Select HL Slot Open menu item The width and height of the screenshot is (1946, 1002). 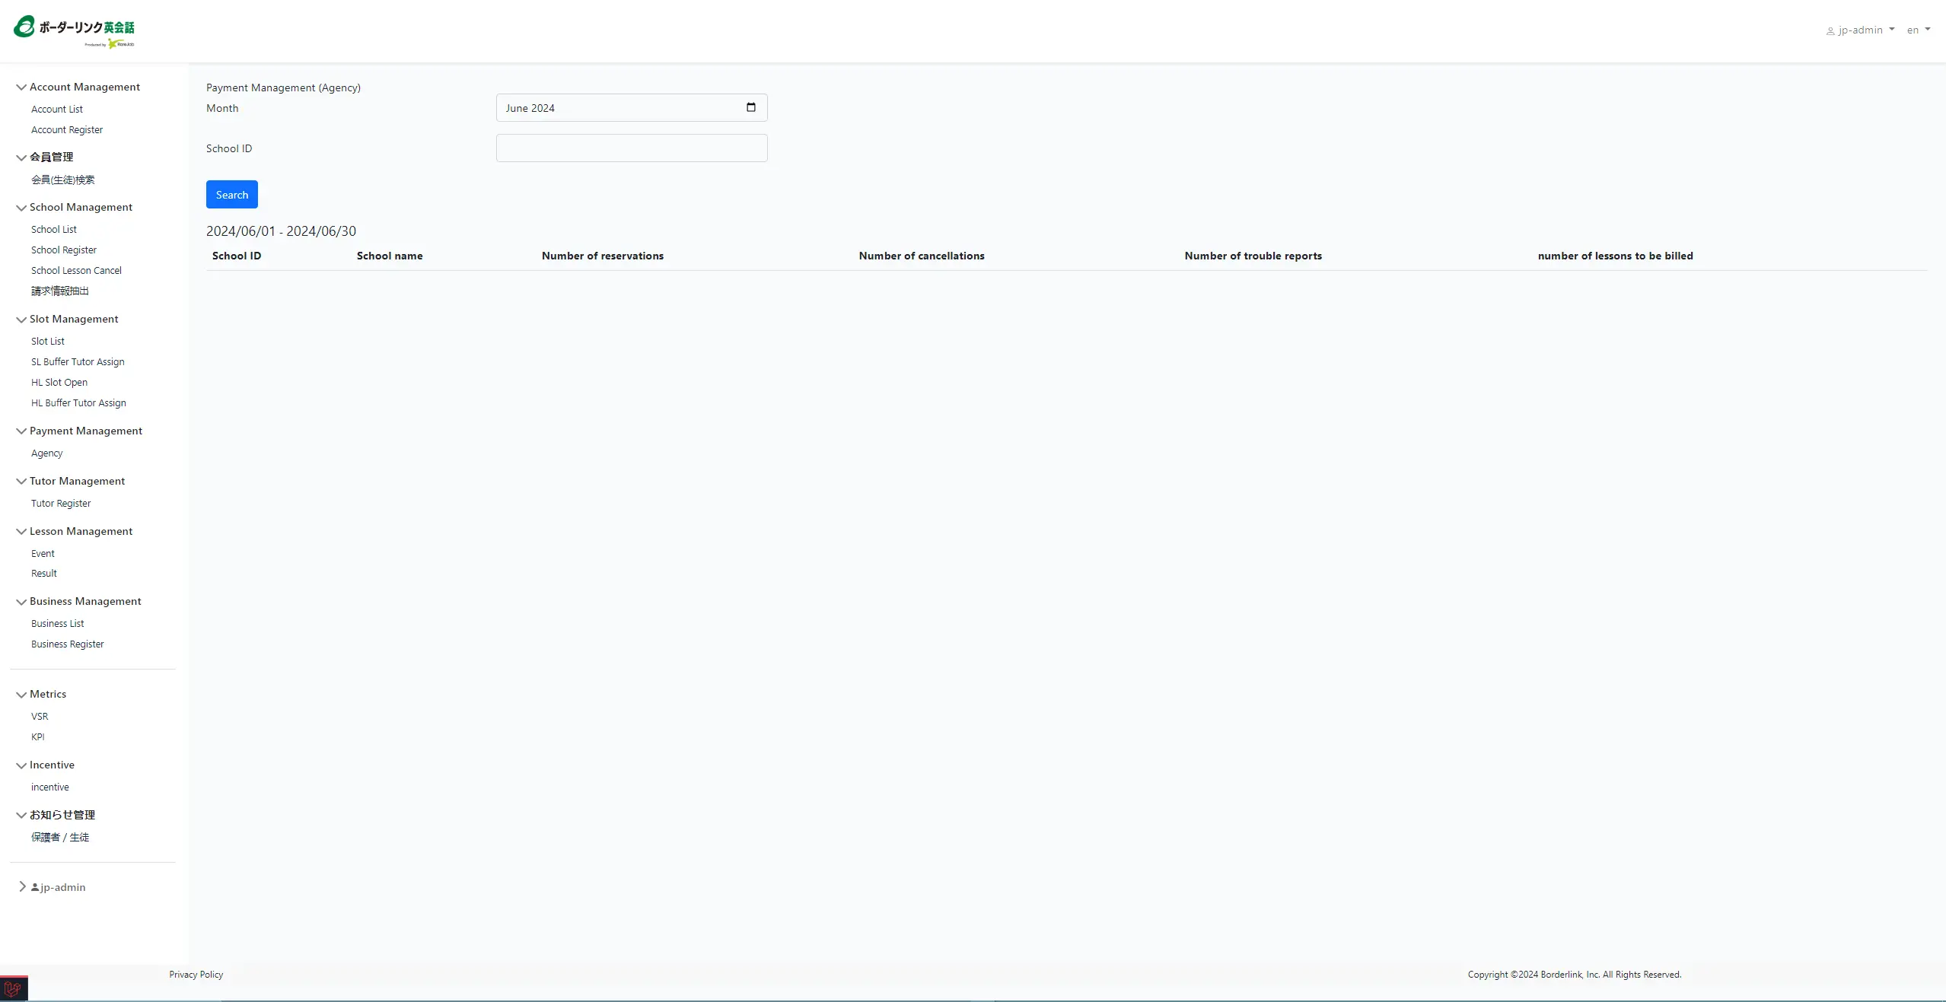(x=59, y=383)
